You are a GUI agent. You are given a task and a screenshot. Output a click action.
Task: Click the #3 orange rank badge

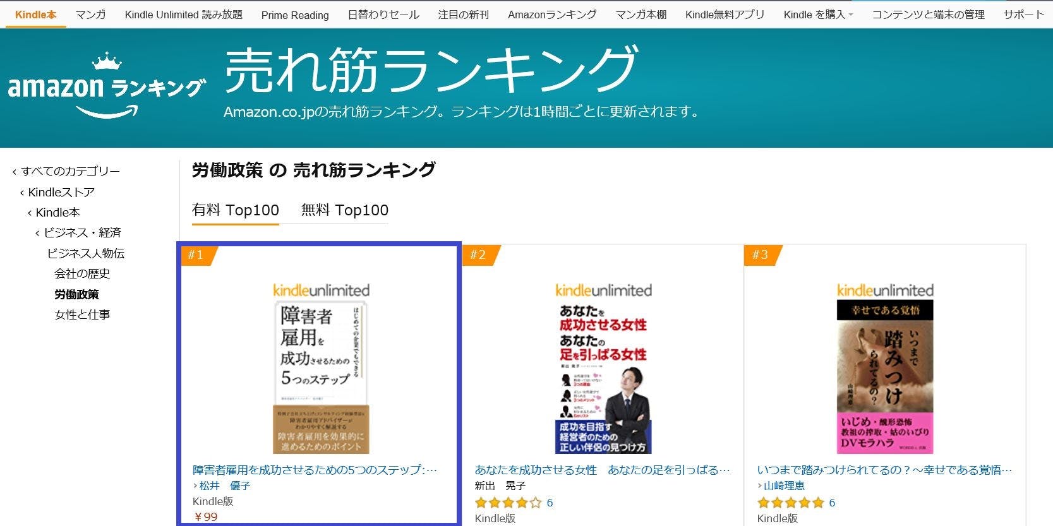tap(762, 255)
